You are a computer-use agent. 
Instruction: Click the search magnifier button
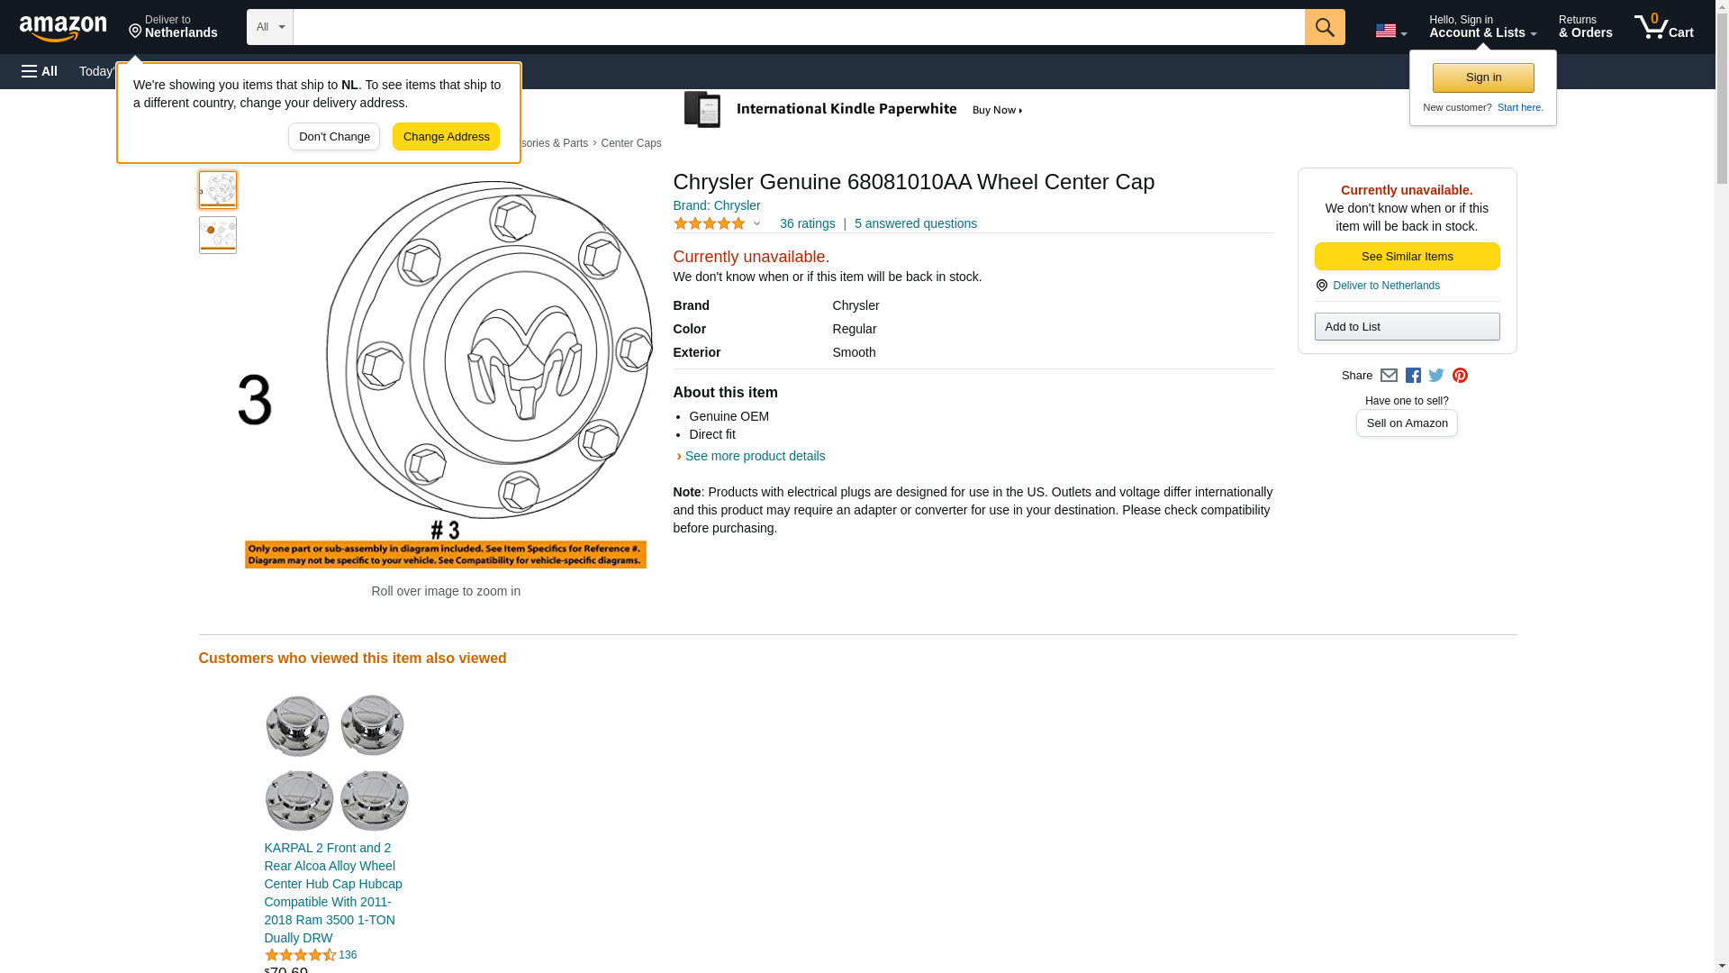(1324, 27)
